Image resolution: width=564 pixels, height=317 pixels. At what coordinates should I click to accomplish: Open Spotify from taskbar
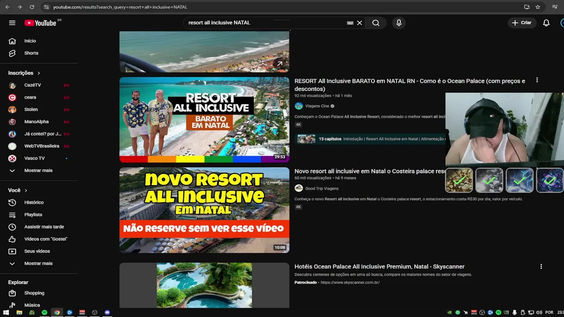pos(45,313)
